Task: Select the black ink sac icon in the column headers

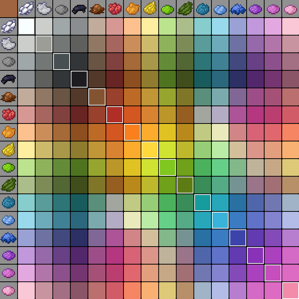Action: (x=79, y=10)
